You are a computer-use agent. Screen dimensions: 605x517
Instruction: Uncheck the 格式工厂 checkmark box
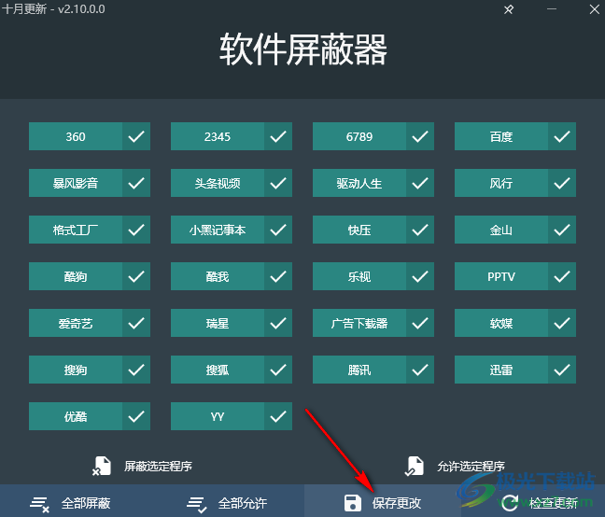(x=136, y=230)
